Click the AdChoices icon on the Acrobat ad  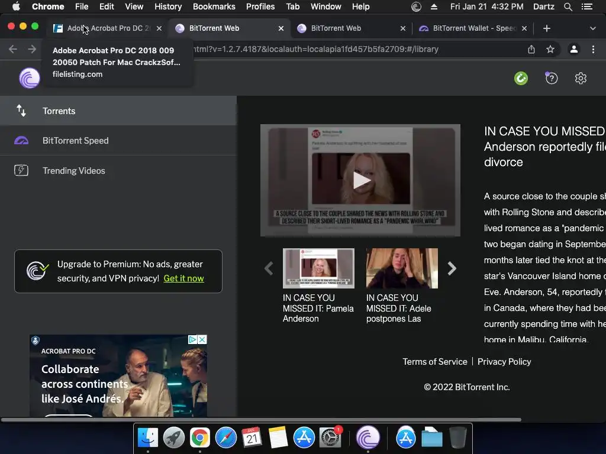click(x=192, y=339)
